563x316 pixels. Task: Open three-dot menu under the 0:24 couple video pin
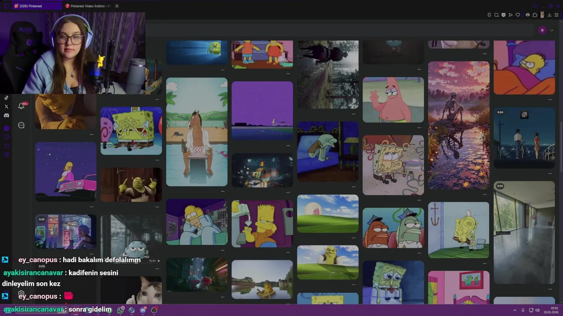[x=550, y=173]
